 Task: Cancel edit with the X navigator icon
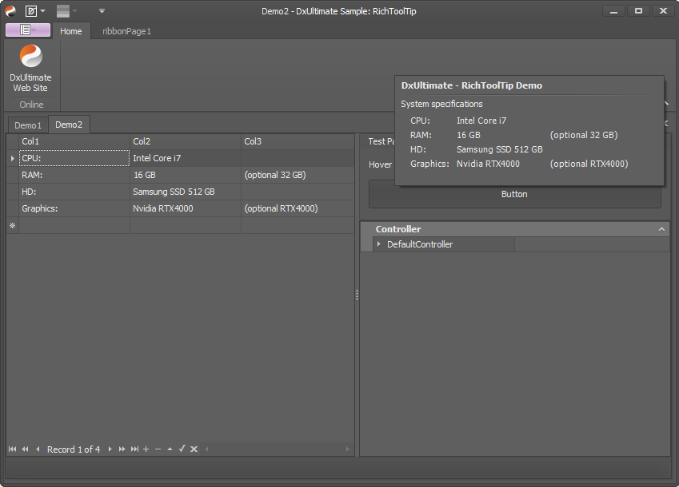coord(194,449)
